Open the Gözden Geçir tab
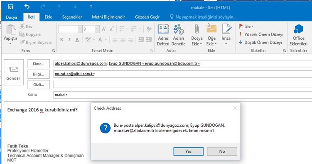 tap(147, 17)
